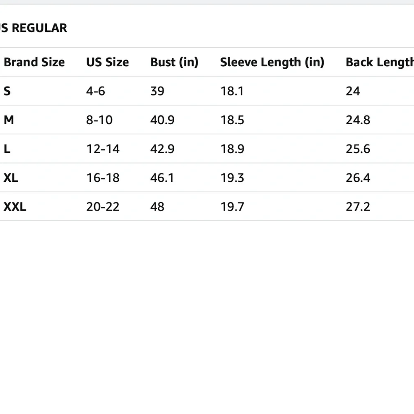Select the M brand size row
Image resolution: width=414 pixels, height=414 pixels.
click(207, 120)
